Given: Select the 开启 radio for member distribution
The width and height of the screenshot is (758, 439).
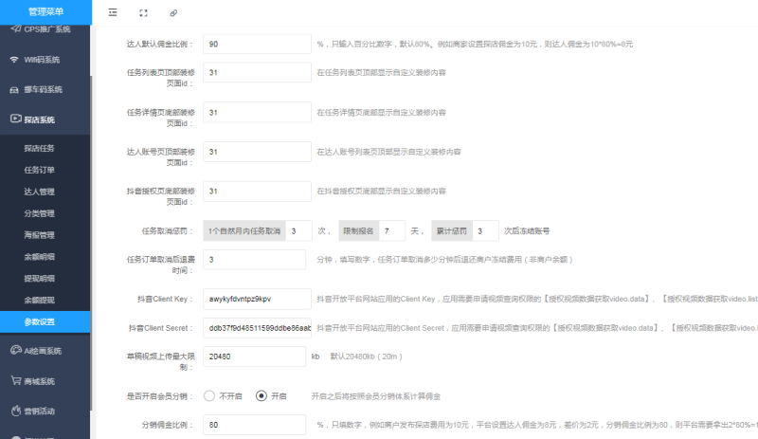Looking at the screenshot, I should [262, 395].
